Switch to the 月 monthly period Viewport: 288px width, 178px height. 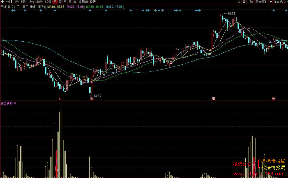coord(65,2)
